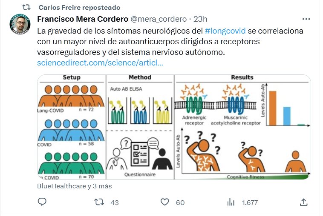Click the @mera_cordero handle
The height and width of the screenshot is (216, 323).
tap(159, 19)
